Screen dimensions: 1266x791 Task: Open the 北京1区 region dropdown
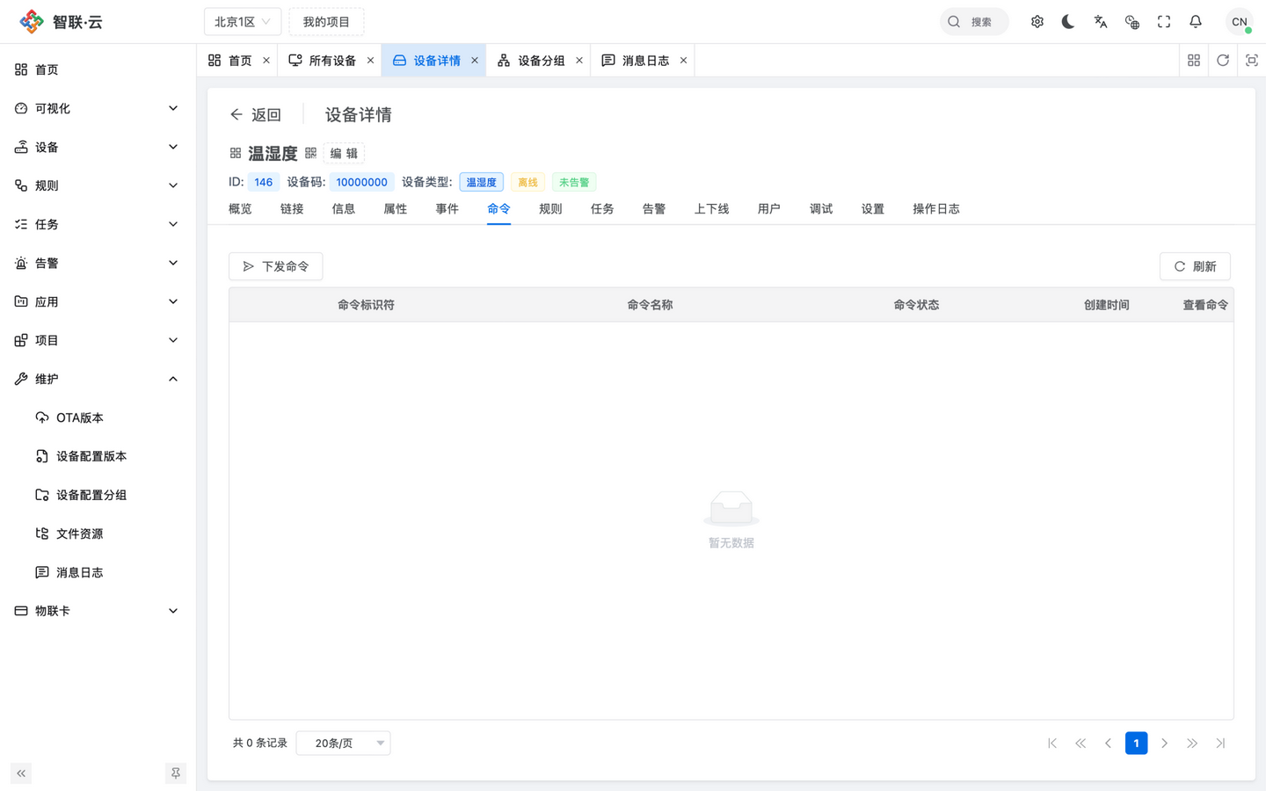pos(243,22)
